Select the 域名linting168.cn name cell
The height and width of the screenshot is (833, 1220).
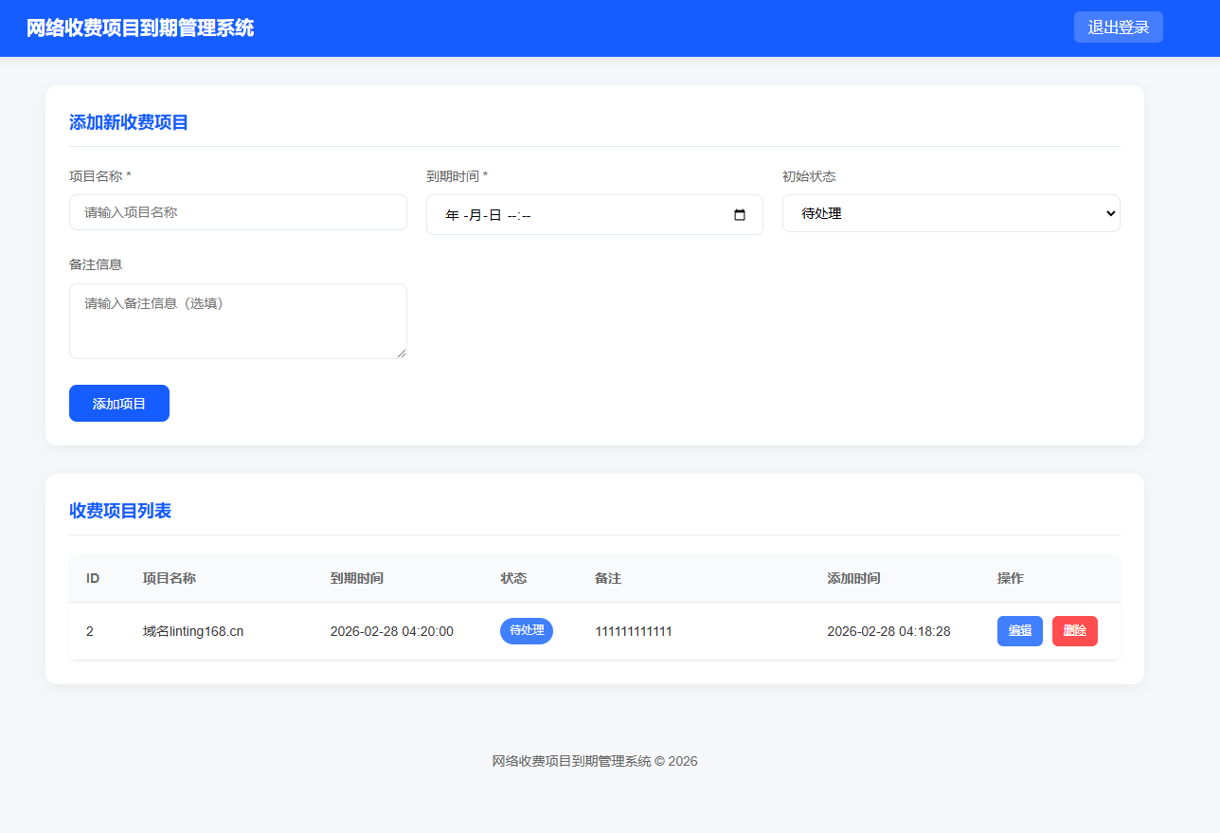pyautogui.click(x=193, y=631)
